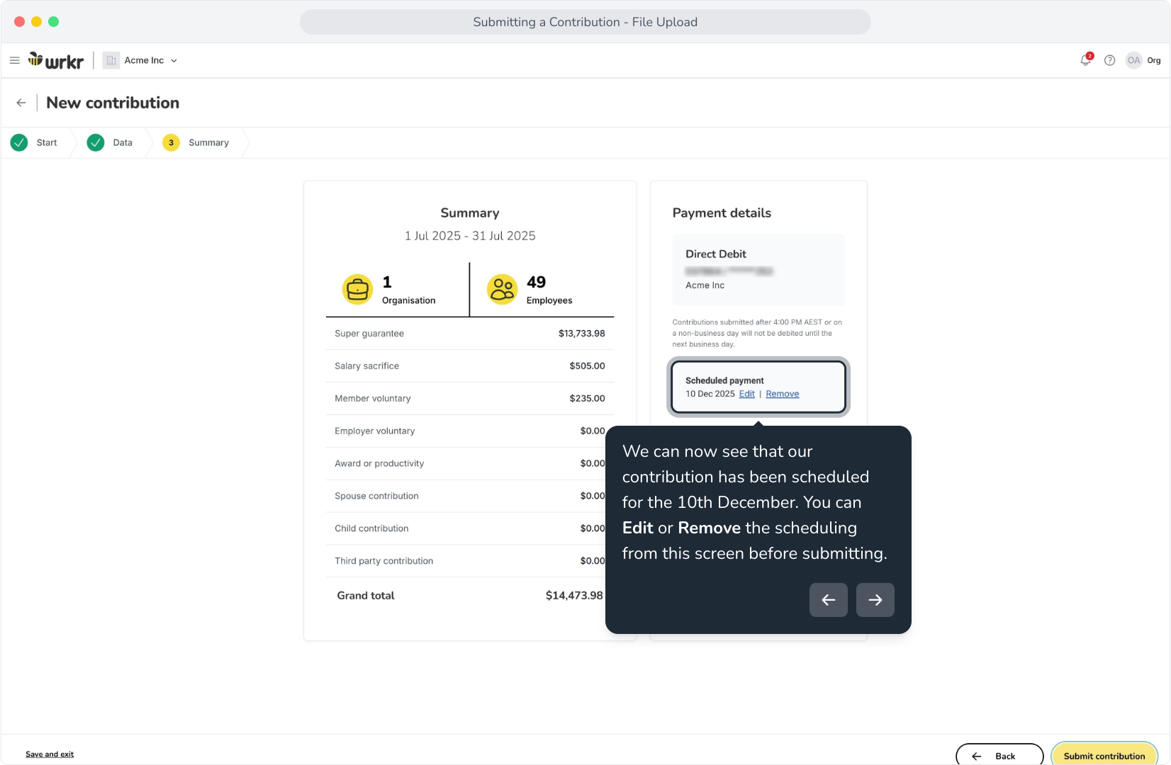Remove the scheduled payment
Viewport: 1171px width, 765px height.
point(783,395)
